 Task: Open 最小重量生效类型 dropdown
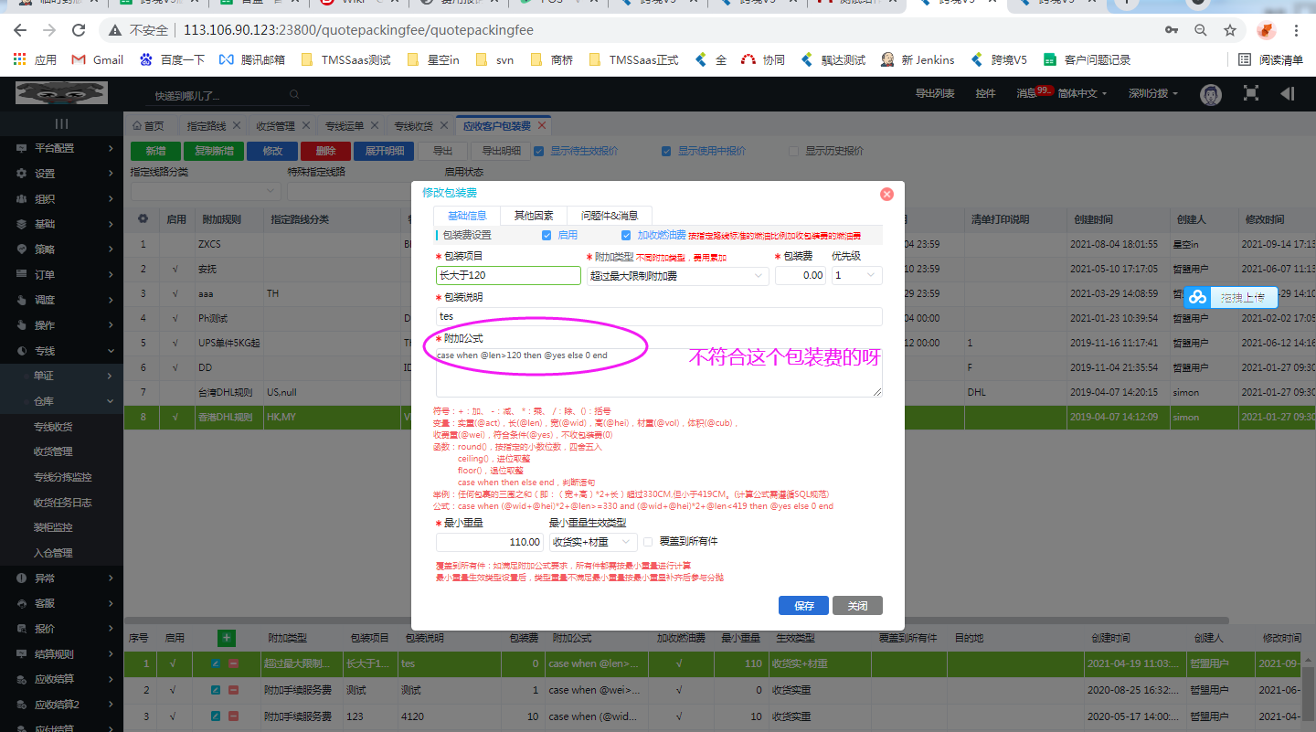click(x=593, y=542)
